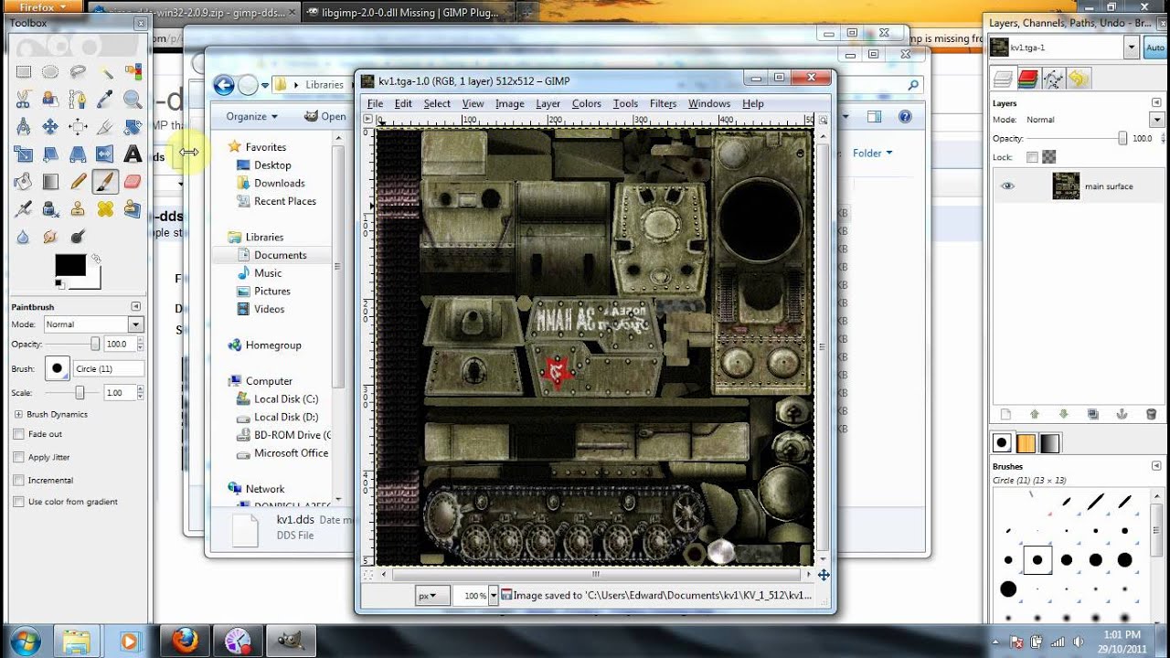The width and height of the screenshot is (1170, 658).
Task: Anchor the floating layer button
Action: (x=1121, y=414)
